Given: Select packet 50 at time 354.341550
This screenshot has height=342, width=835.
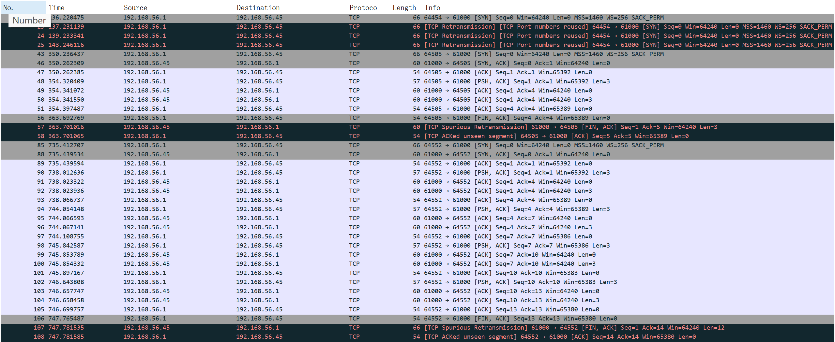Looking at the screenshot, I should click(417, 100).
